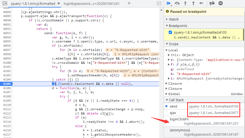Deactivate all breakpoints
This screenshot has width=245, height=138.
(212, 3)
